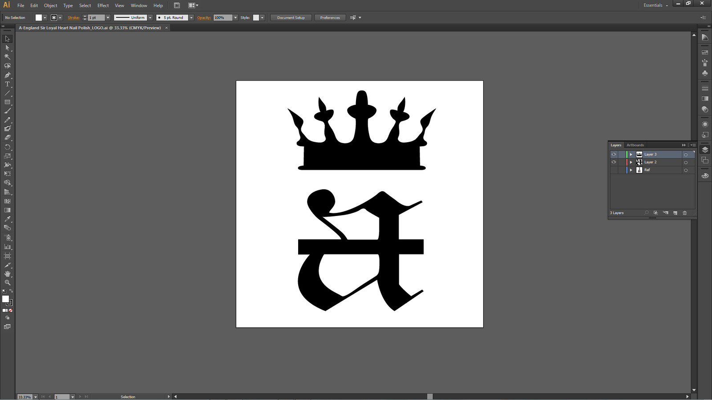Select the Pen tool
The height and width of the screenshot is (400, 712).
tap(7, 75)
